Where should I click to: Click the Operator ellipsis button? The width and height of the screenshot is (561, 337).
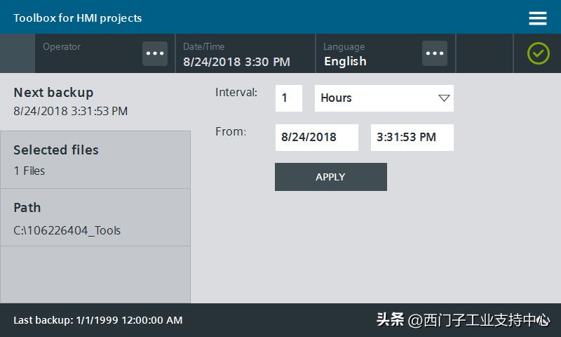click(155, 53)
